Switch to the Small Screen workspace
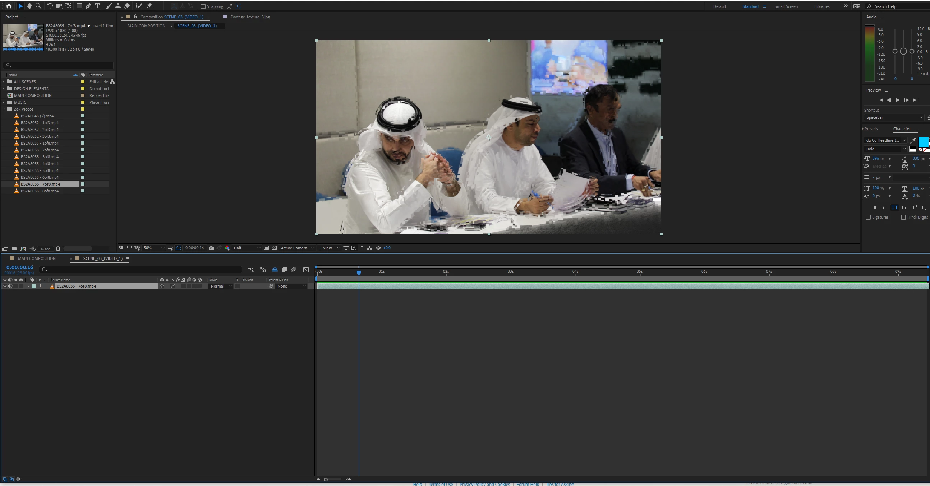The width and height of the screenshot is (930, 486). pyautogui.click(x=786, y=6)
